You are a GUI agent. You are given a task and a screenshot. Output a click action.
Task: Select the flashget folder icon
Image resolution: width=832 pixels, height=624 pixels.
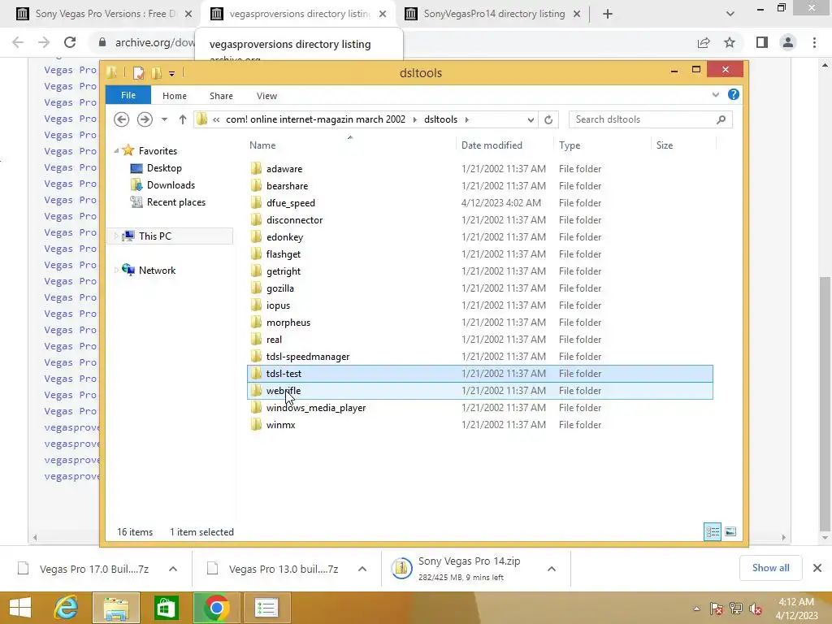[x=256, y=253]
